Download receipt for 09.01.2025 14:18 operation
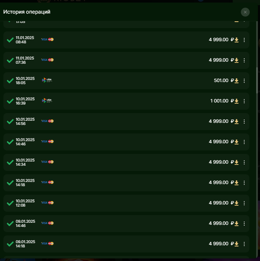The width and height of the screenshot is (260, 261). (237, 244)
